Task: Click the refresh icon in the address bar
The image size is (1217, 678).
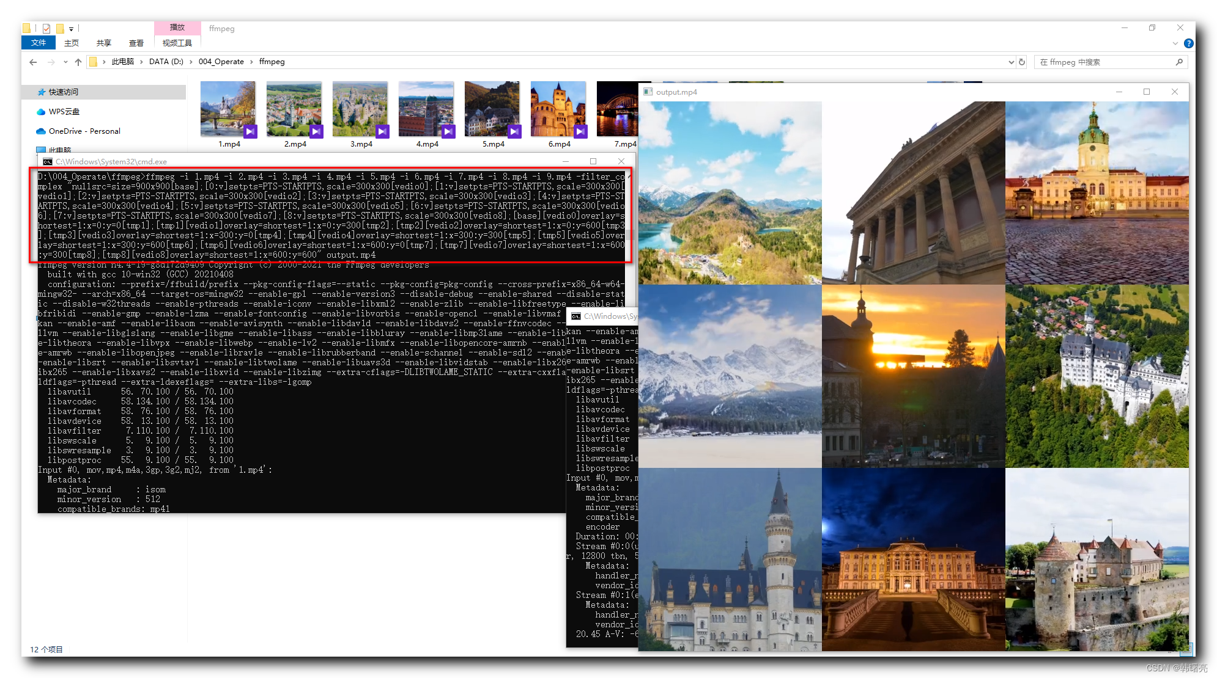Action: [x=1022, y=62]
